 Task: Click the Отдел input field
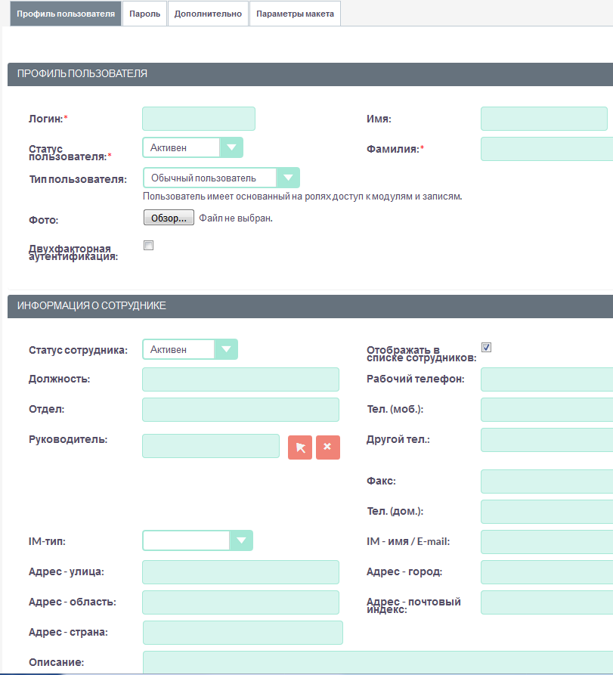point(240,410)
